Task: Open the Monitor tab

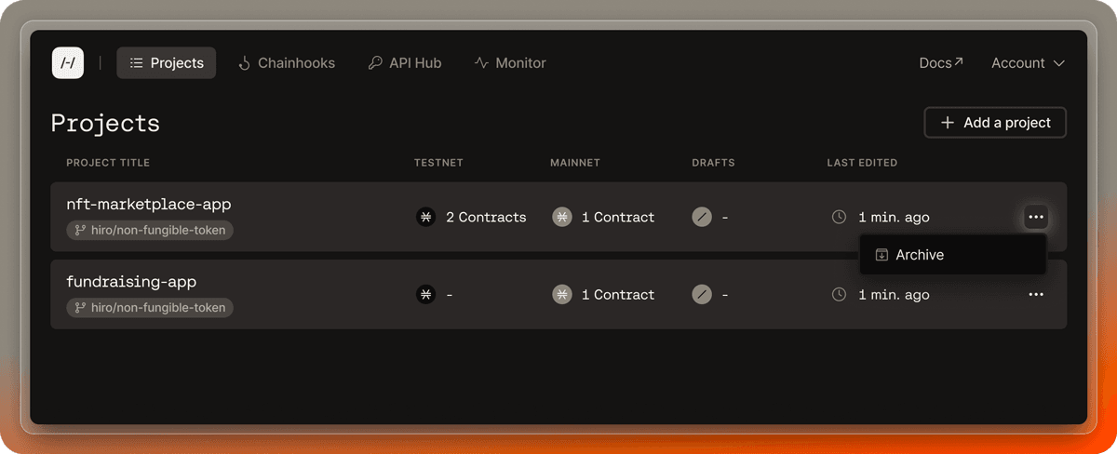Action: pos(510,63)
